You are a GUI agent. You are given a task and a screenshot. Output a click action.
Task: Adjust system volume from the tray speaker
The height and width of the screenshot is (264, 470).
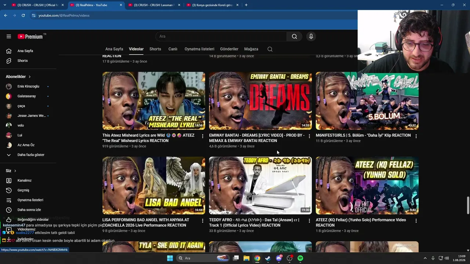(x=447, y=258)
